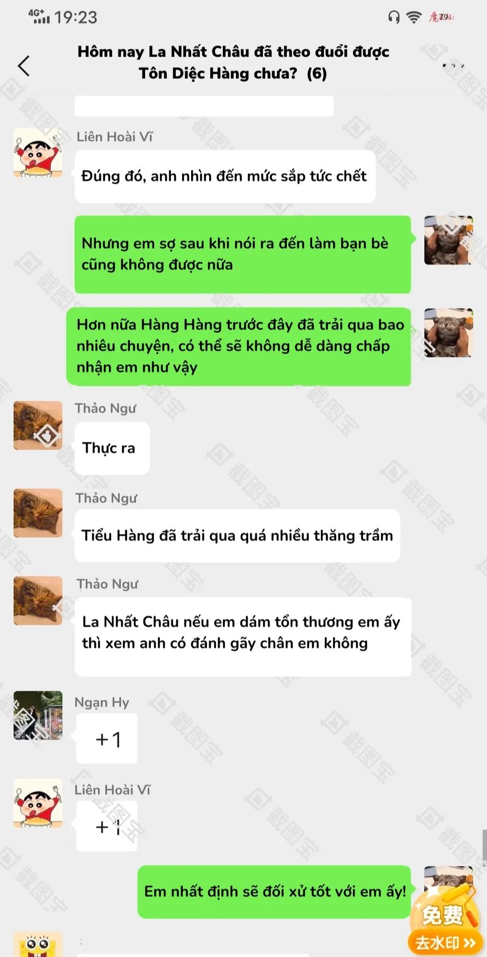Tap the Wi-Fi icon in status bar
This screenshot has height=957, width=487.
point(413,17)
